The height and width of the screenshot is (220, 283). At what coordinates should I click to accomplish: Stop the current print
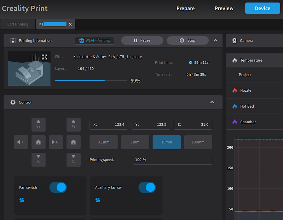(187, 40)
